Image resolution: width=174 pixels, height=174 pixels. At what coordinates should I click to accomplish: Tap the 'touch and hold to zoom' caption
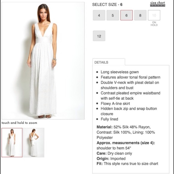[19, 123]
